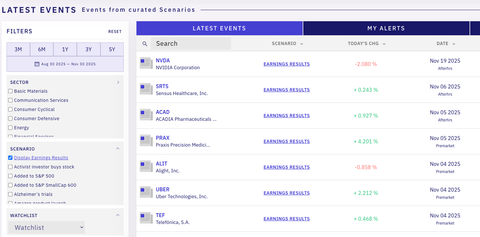The image size is (480, 237).
Task: Uncheck Display Earnings Results scenario
Action: click(x=10, y=158)
